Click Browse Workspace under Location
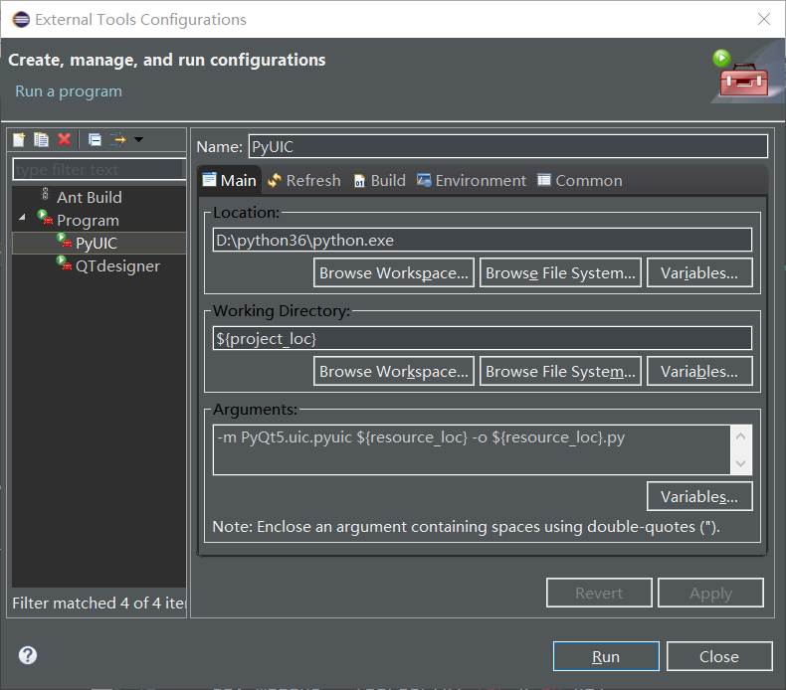 click(394, 273)
